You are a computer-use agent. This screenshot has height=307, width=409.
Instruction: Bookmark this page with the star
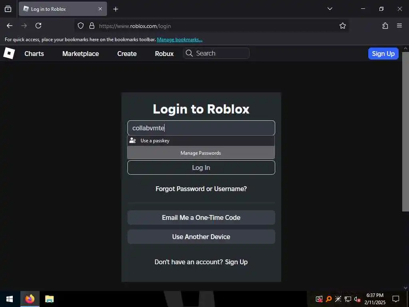(x=342, y=26)
